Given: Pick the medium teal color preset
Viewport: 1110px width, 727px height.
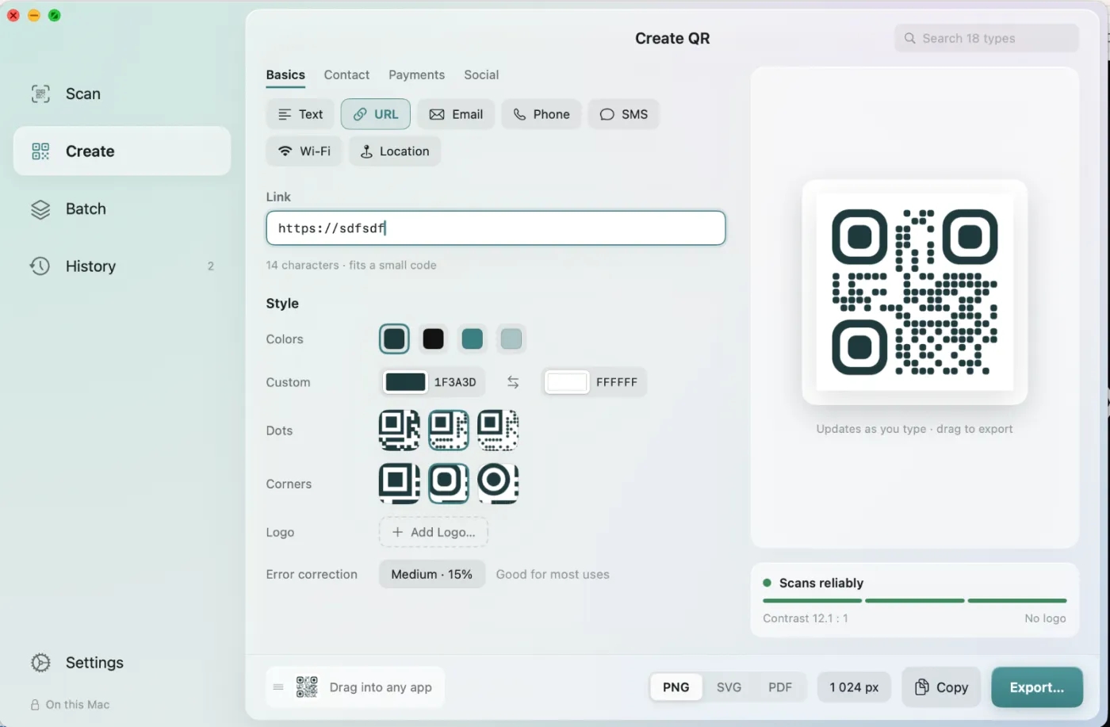Looking at the screenshot, I should coord(472,339).
